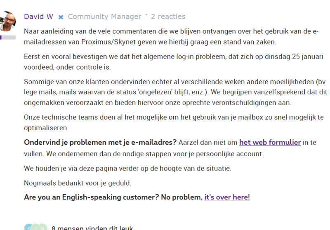Screen dimensions: 330x230
Task: Click the Community Manager rank label
Action: pos(104,17)
